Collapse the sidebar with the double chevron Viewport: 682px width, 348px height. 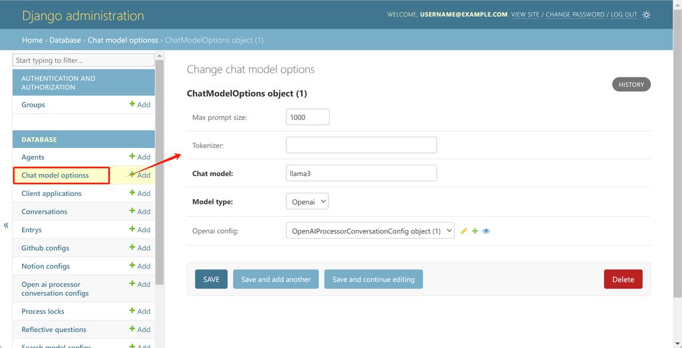pos(6,225)
